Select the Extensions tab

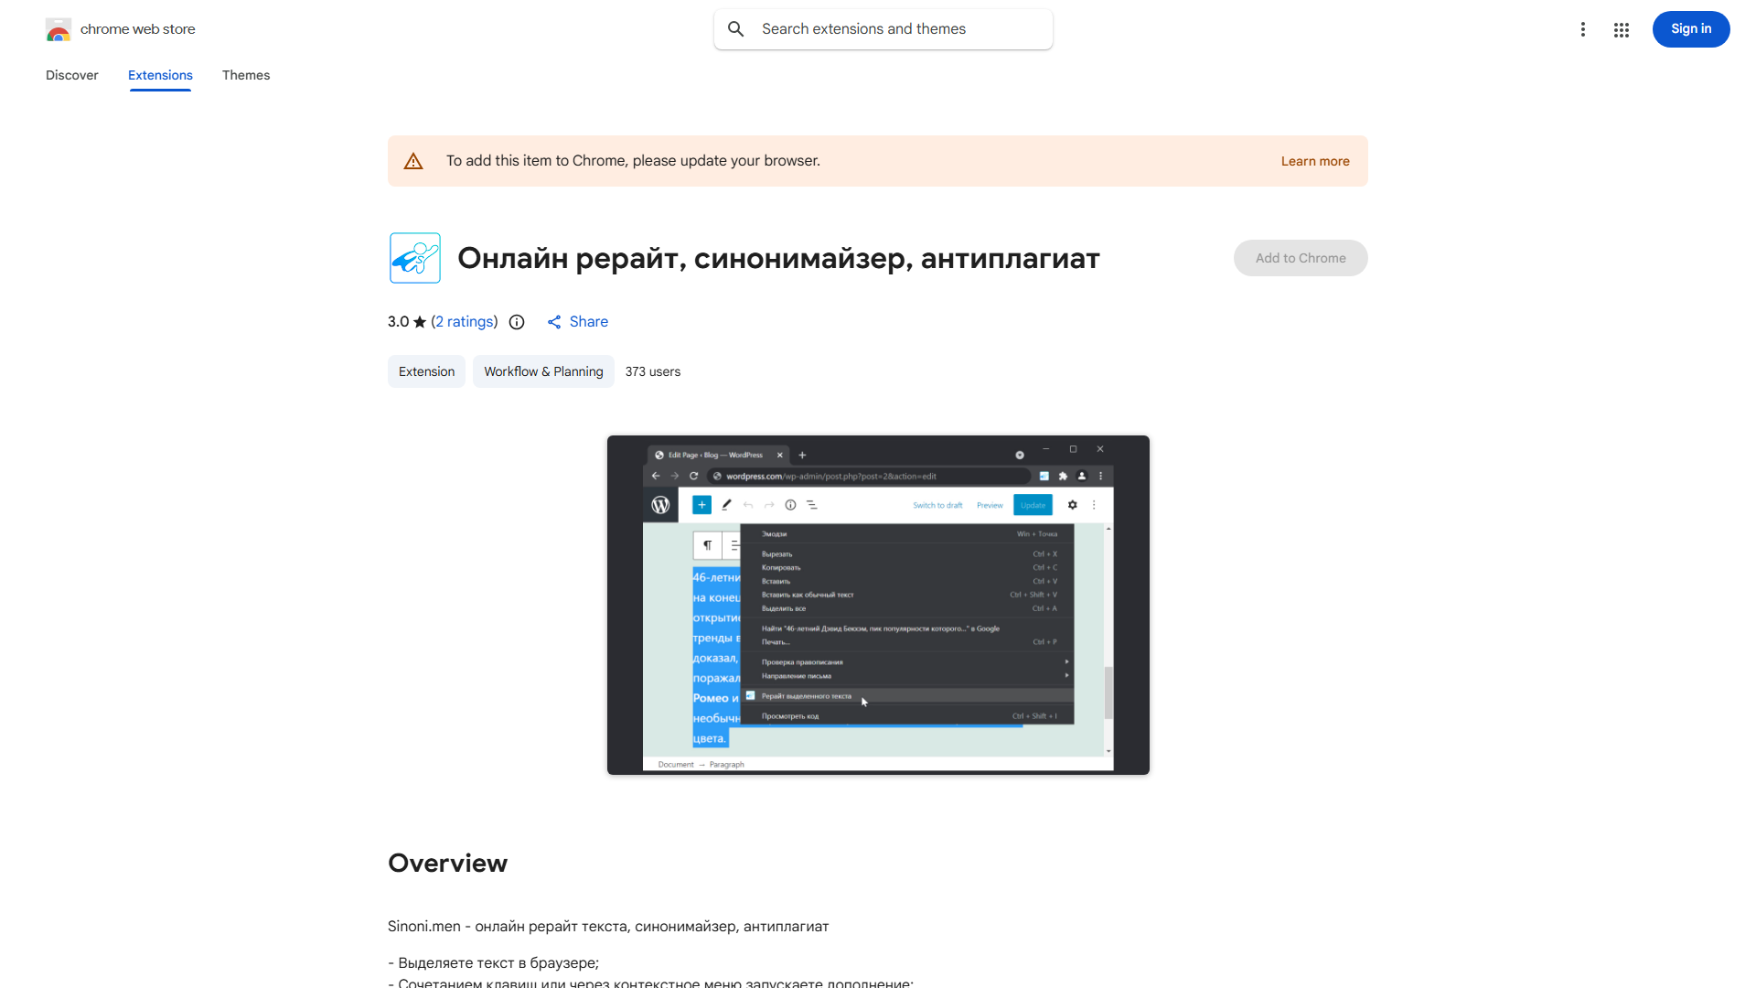[160, 75]
